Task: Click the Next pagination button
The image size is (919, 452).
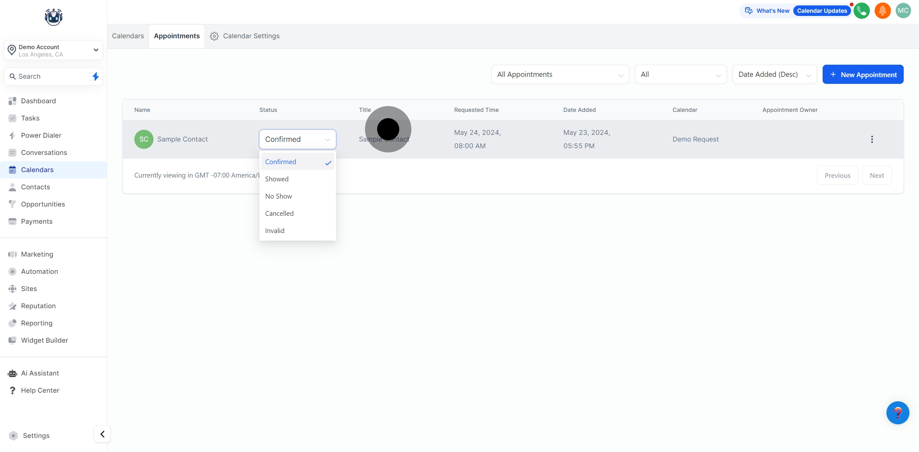Action: point(877,175)
